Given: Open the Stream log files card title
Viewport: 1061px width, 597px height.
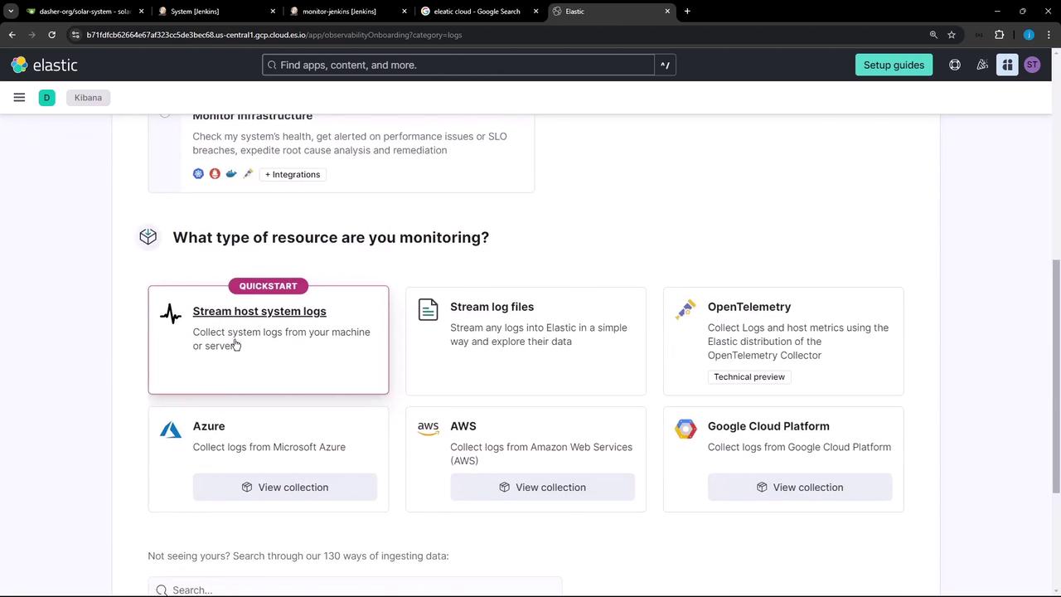Looking at the screenshot, I should (x=492, y=307).
